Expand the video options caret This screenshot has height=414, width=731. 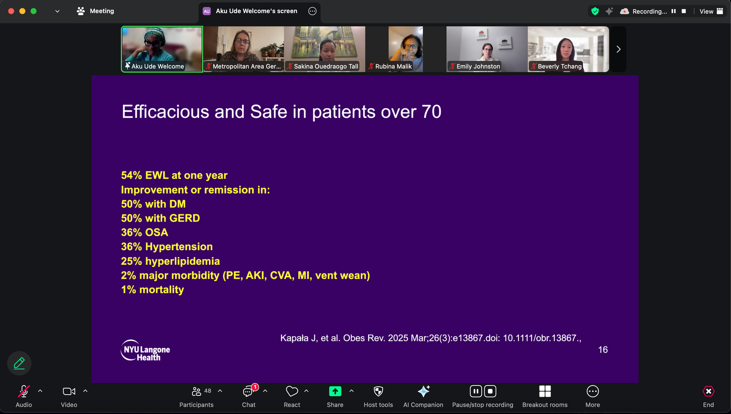[85, 391]
